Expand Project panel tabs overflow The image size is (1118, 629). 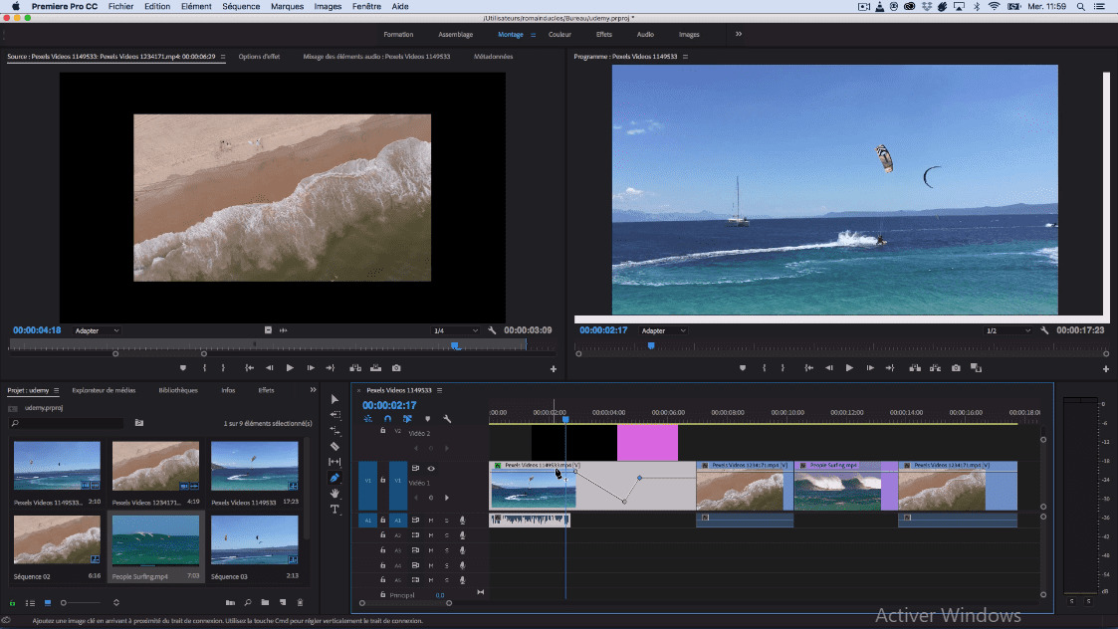pyautogui.click(x=313, y=390)
